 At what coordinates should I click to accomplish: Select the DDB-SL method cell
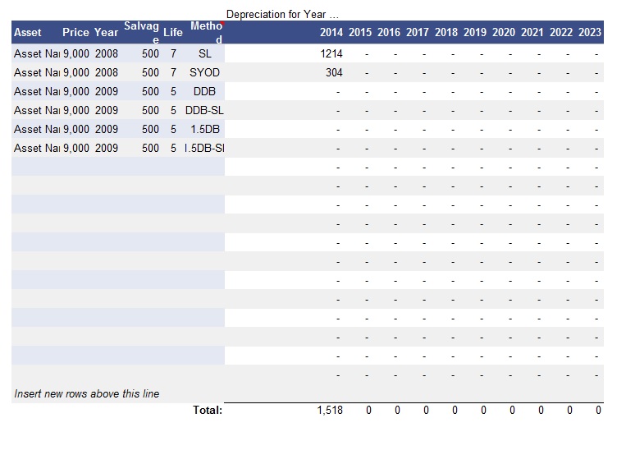(204, 110)
